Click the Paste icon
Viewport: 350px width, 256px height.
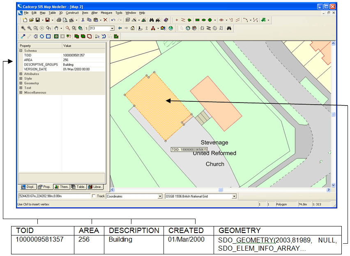[95, 20]
